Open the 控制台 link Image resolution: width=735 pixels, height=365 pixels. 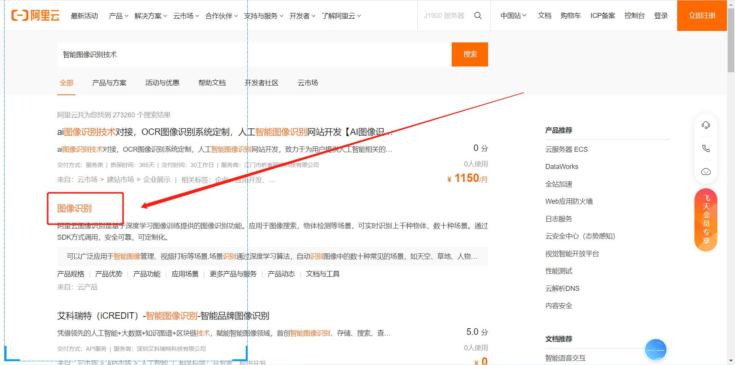click(x=634, y=16)
